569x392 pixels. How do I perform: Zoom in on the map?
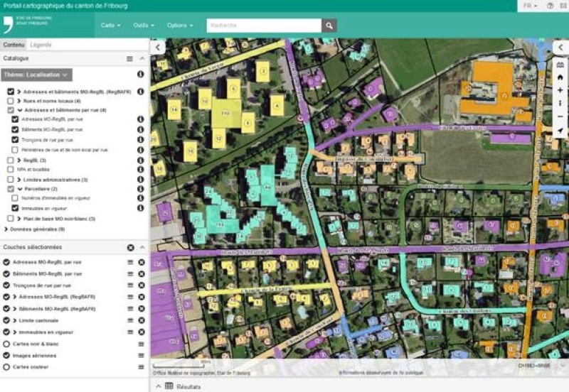tap(560, 90)
